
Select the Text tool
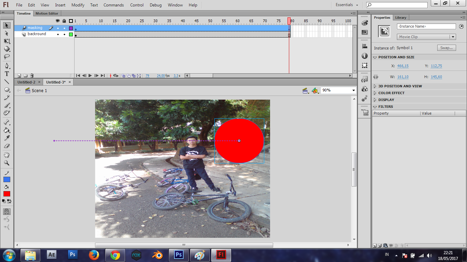(x=7, y=74)
